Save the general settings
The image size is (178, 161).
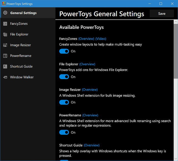[162, 14]
